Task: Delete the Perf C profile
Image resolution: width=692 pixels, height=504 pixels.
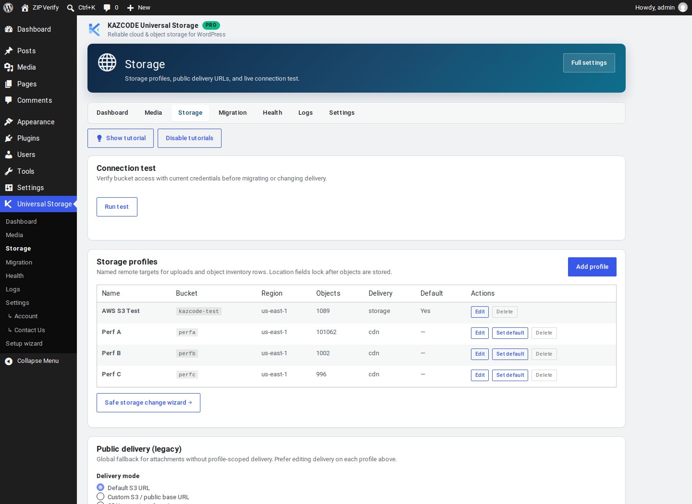Action: click(x=544, y=375)
